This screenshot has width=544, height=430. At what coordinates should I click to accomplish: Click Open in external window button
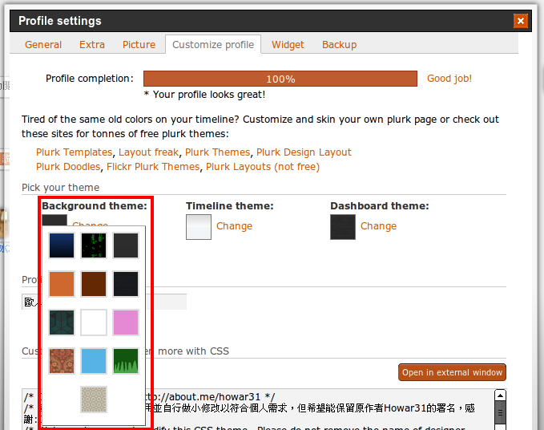452,372
